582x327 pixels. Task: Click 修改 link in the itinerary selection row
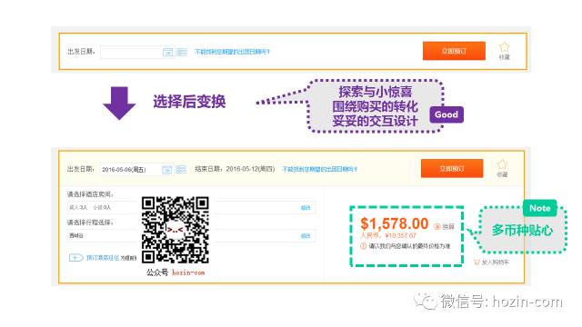306,236
